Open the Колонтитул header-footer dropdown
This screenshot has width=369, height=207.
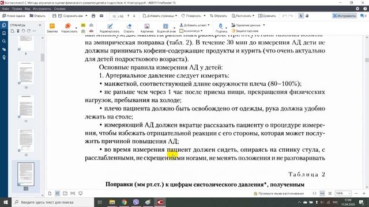click(x=191, y=30)
